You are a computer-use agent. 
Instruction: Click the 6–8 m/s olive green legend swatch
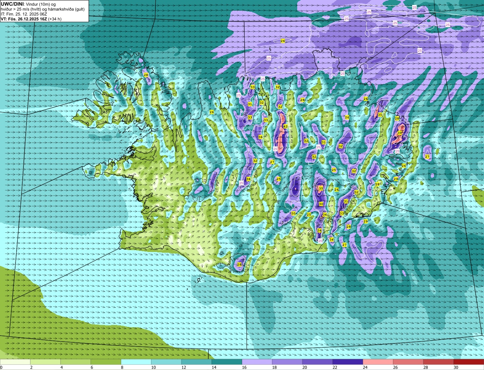pyautogui.click(x=106, y=362)
